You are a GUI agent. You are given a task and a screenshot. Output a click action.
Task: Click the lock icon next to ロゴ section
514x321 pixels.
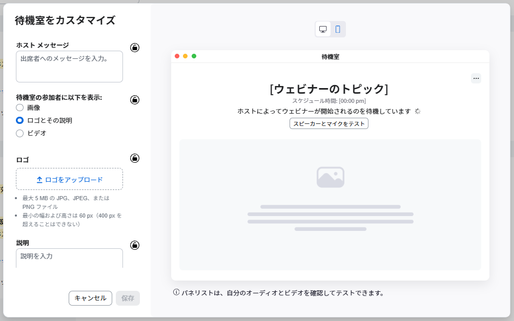135,158
